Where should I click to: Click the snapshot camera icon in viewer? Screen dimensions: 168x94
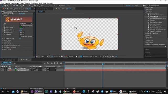[x=62, y=57]
